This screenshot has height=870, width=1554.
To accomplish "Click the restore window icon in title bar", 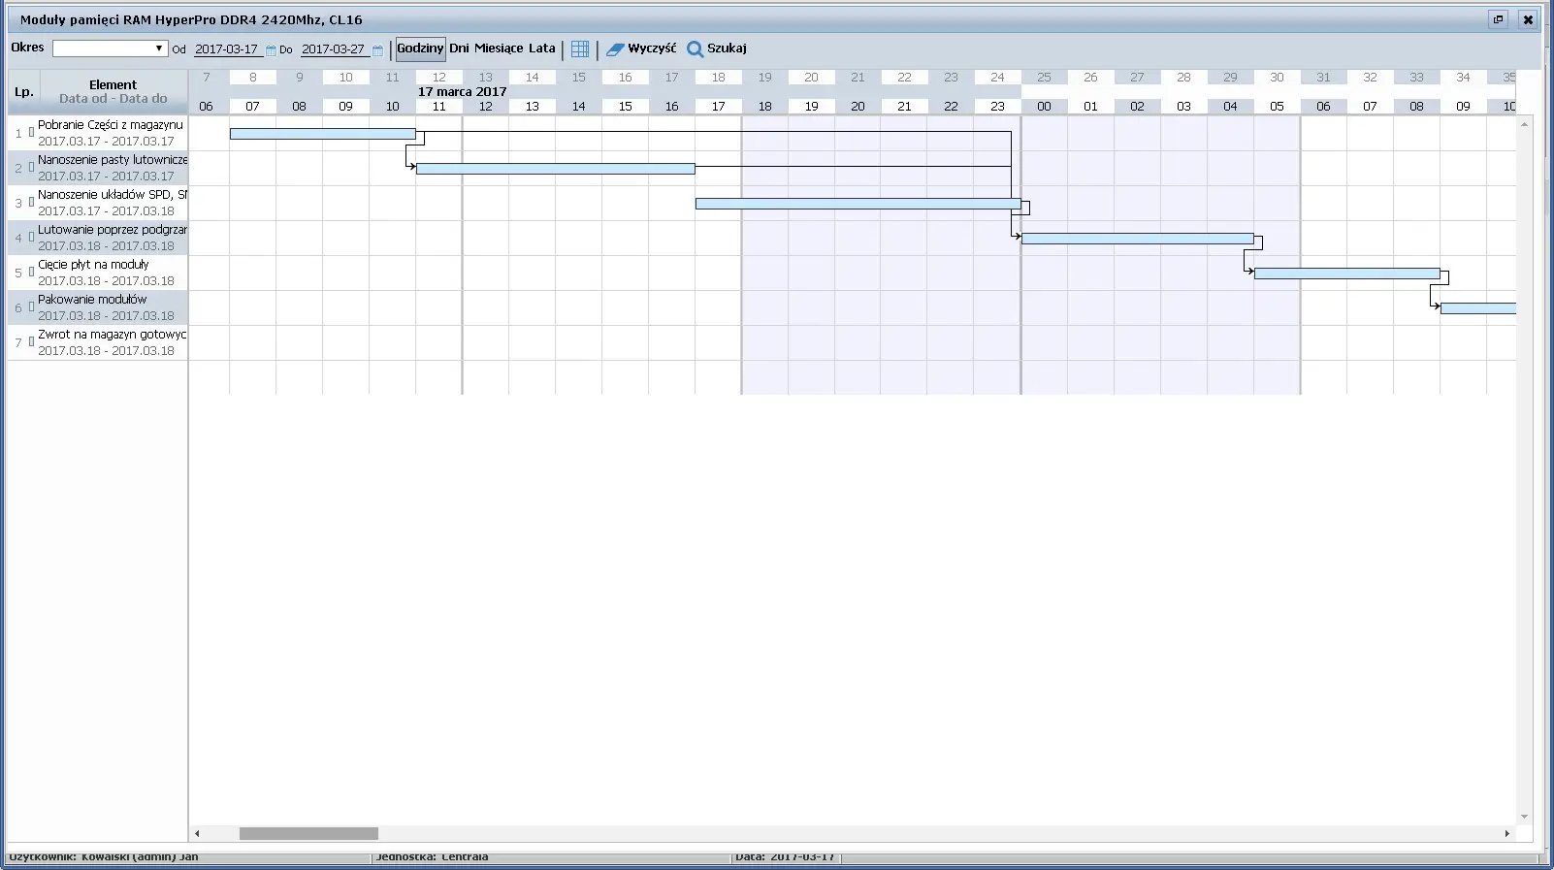I will pos(1498,19).
